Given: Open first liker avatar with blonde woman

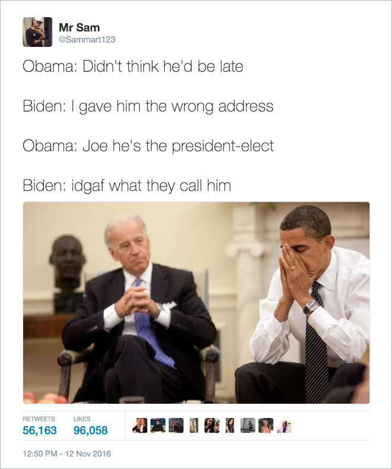Looking at the screenshot, I should 140,425.
